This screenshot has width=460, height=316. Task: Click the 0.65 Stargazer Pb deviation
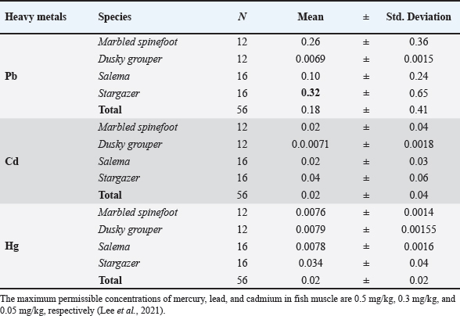point(419,93)
